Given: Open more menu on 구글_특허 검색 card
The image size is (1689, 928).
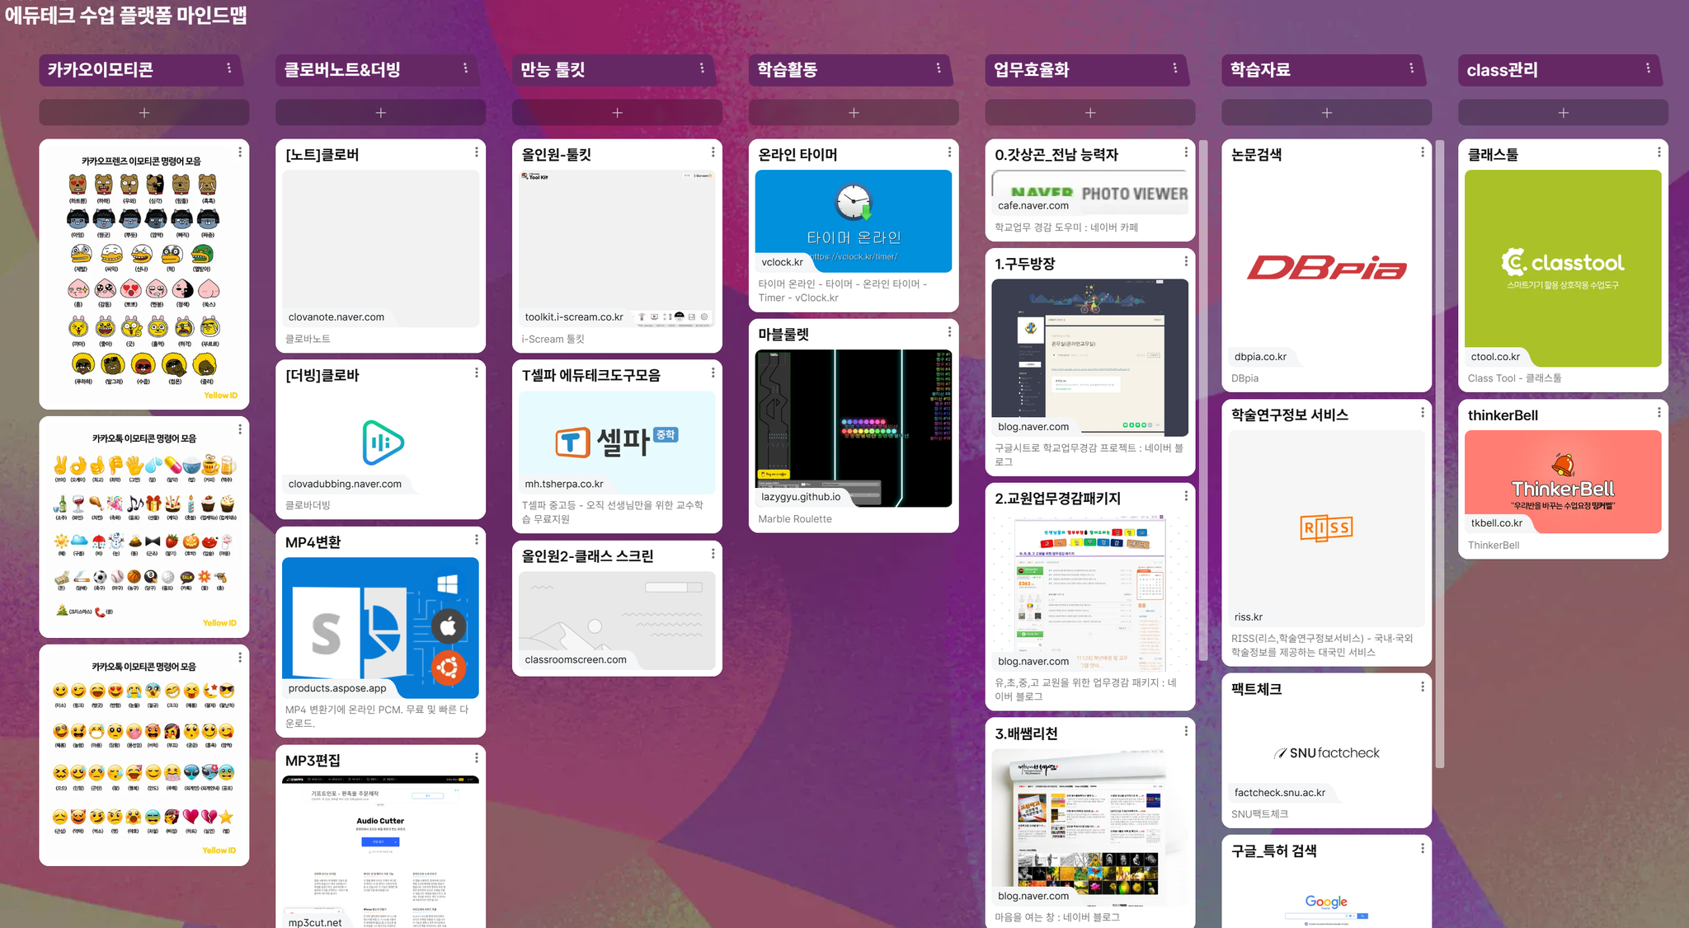Looking at the screenshot, I should tap(1422, 849).
